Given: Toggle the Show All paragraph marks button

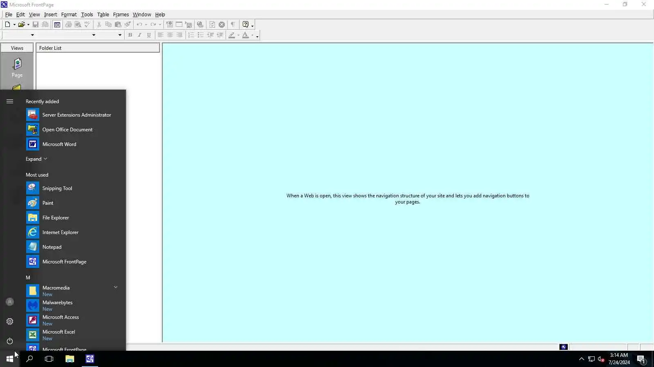Looking at the screenshot, I should [233, 24].
